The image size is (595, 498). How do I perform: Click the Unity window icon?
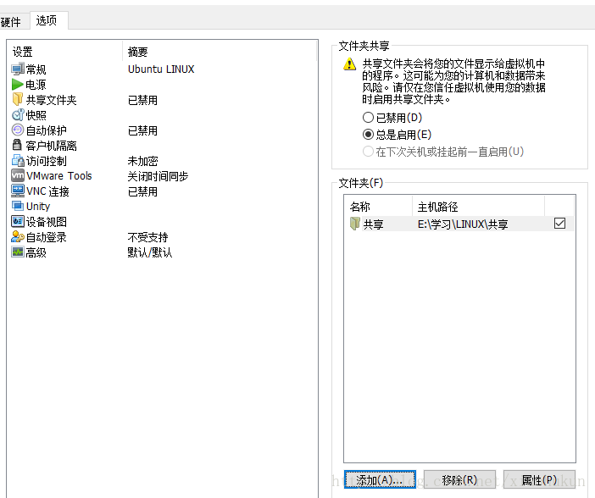coord(18,206)
